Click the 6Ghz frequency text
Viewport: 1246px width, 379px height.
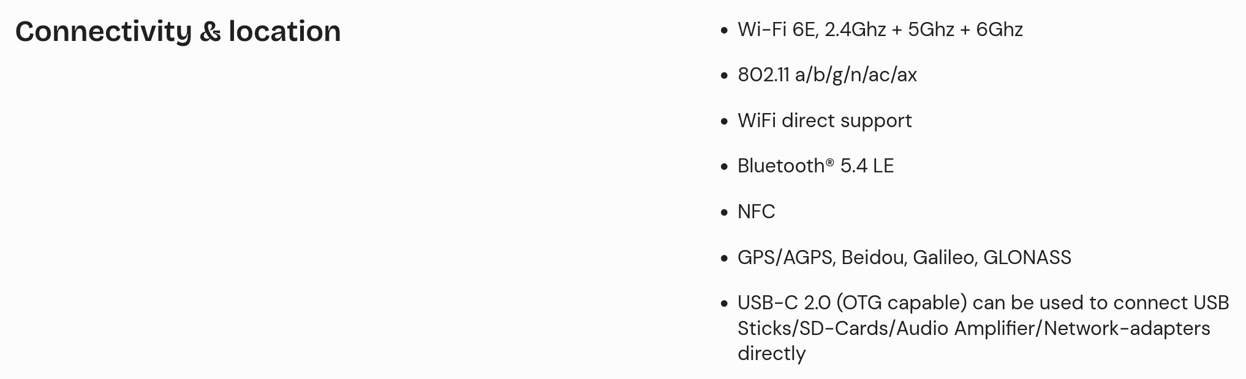tap(999, 29)
